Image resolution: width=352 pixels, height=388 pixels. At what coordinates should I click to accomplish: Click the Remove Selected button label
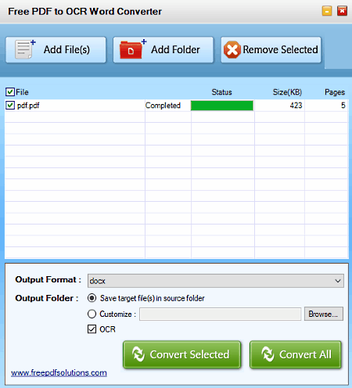[x=281, y=49]
